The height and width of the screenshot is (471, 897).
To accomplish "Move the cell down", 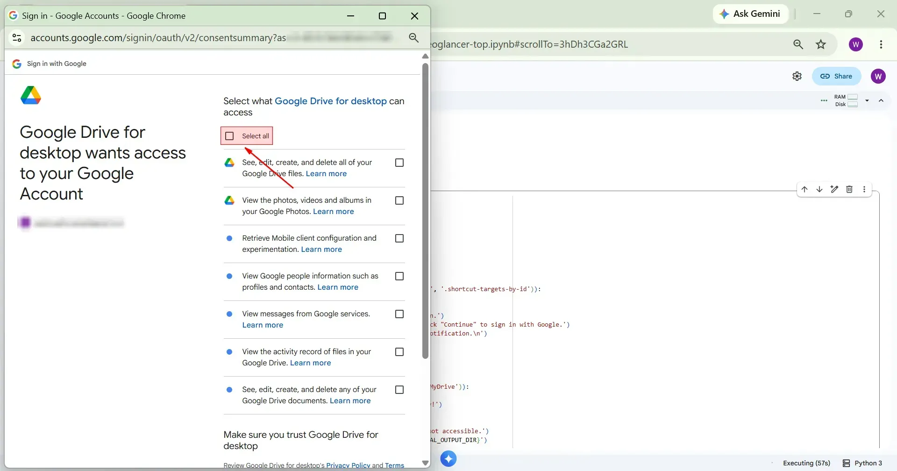I will tap(819, 189).
